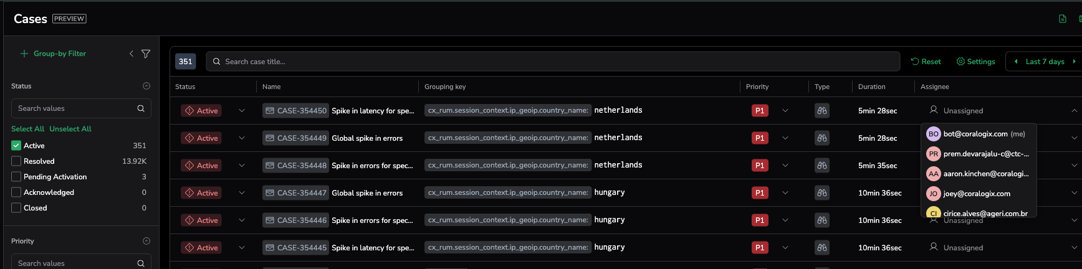Click the document icon in top-right header

(1063, 19)
